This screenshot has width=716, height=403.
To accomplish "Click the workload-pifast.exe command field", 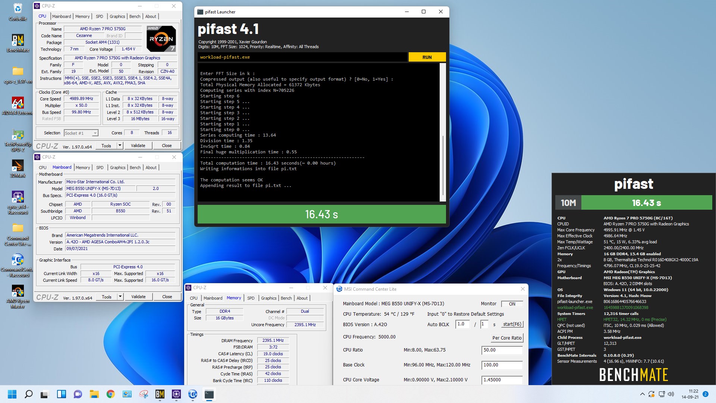I will [302, 57].
